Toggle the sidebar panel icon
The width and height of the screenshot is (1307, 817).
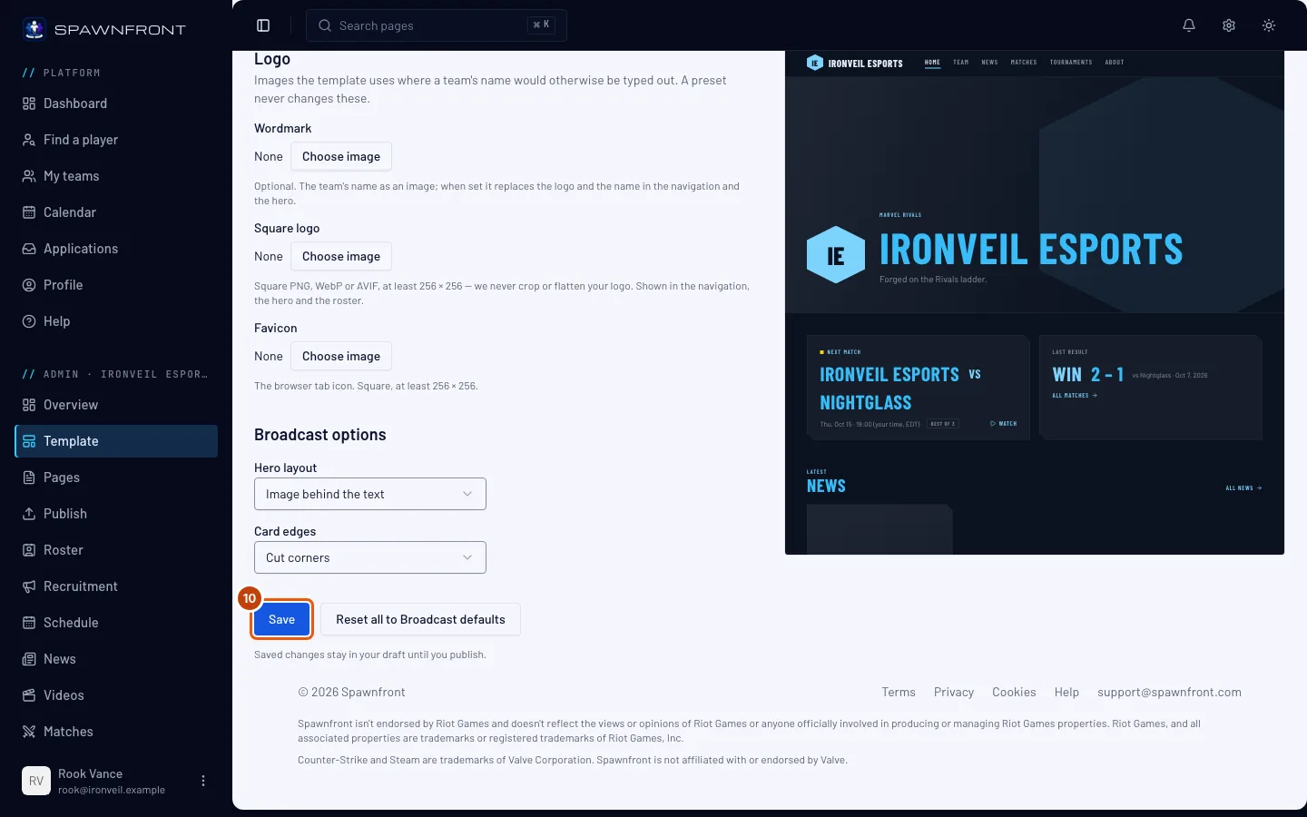[263, 25]
